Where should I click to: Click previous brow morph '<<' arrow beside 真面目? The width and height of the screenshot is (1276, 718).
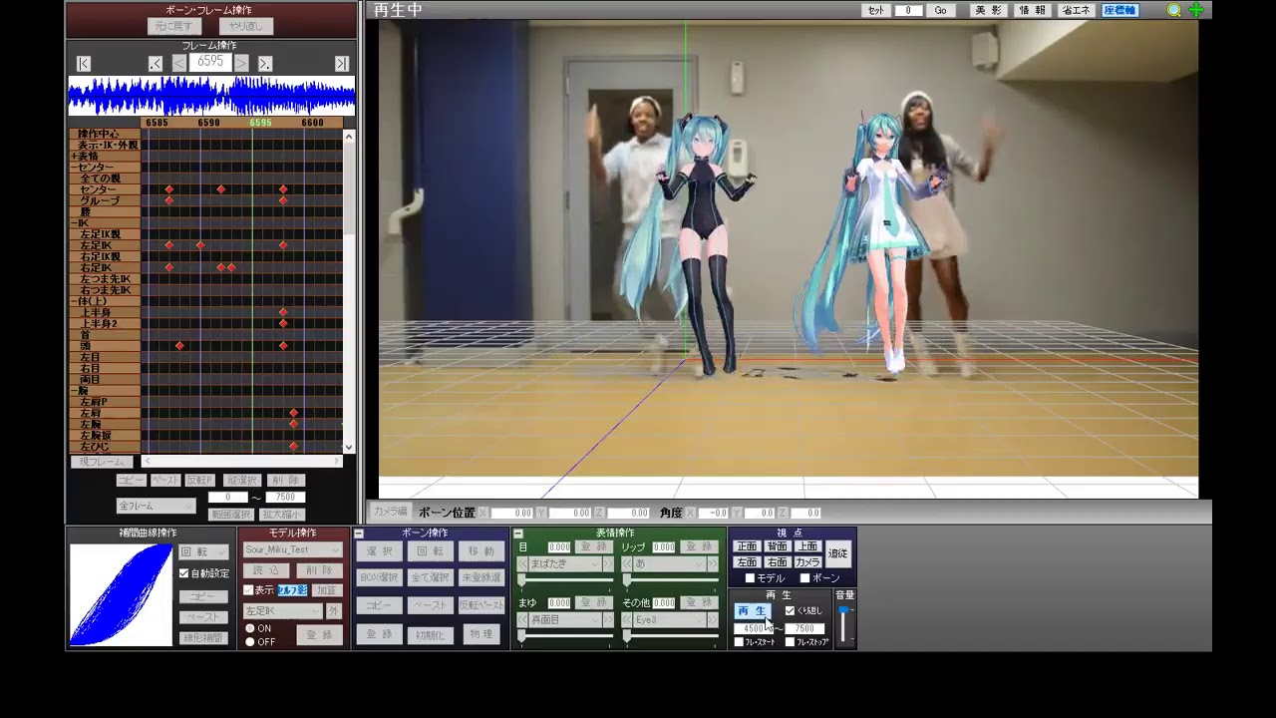coord(522,620)
